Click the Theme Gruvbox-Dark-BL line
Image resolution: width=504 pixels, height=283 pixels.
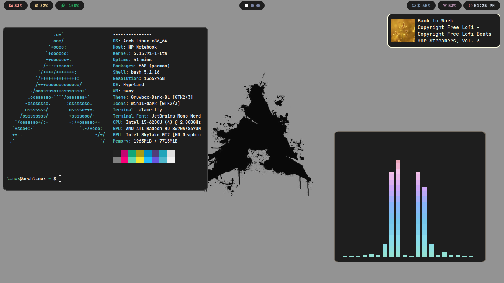(x=153, y=97)
